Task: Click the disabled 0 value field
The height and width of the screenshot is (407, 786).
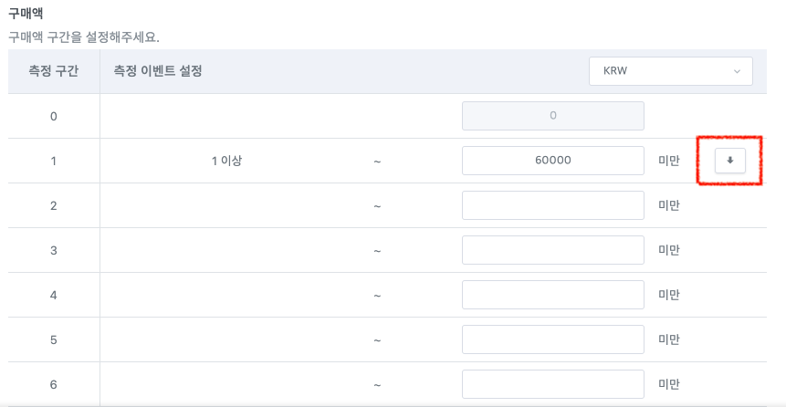Action: [553, 116]
